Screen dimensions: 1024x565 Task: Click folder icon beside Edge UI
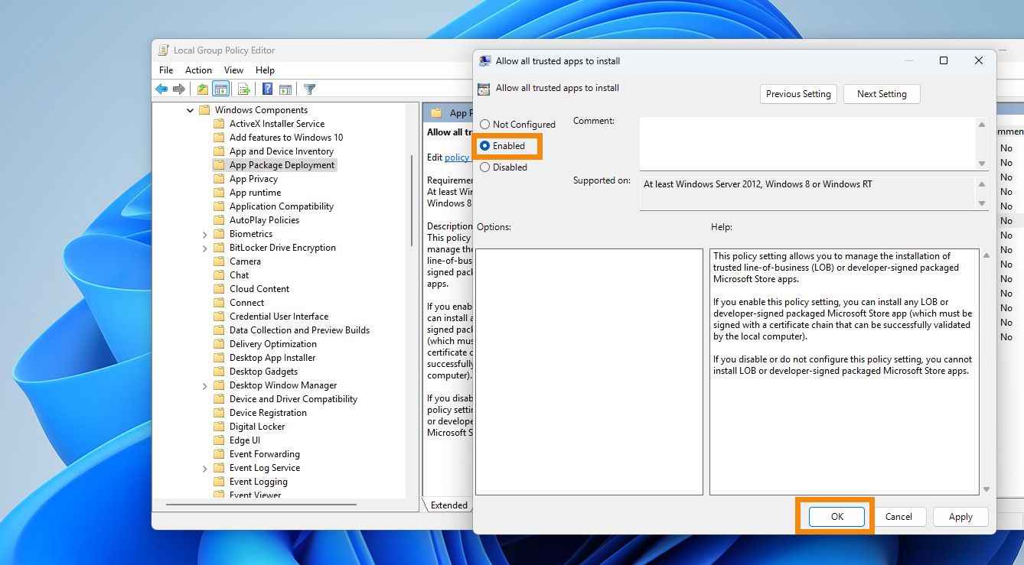[x=219, y=440]
